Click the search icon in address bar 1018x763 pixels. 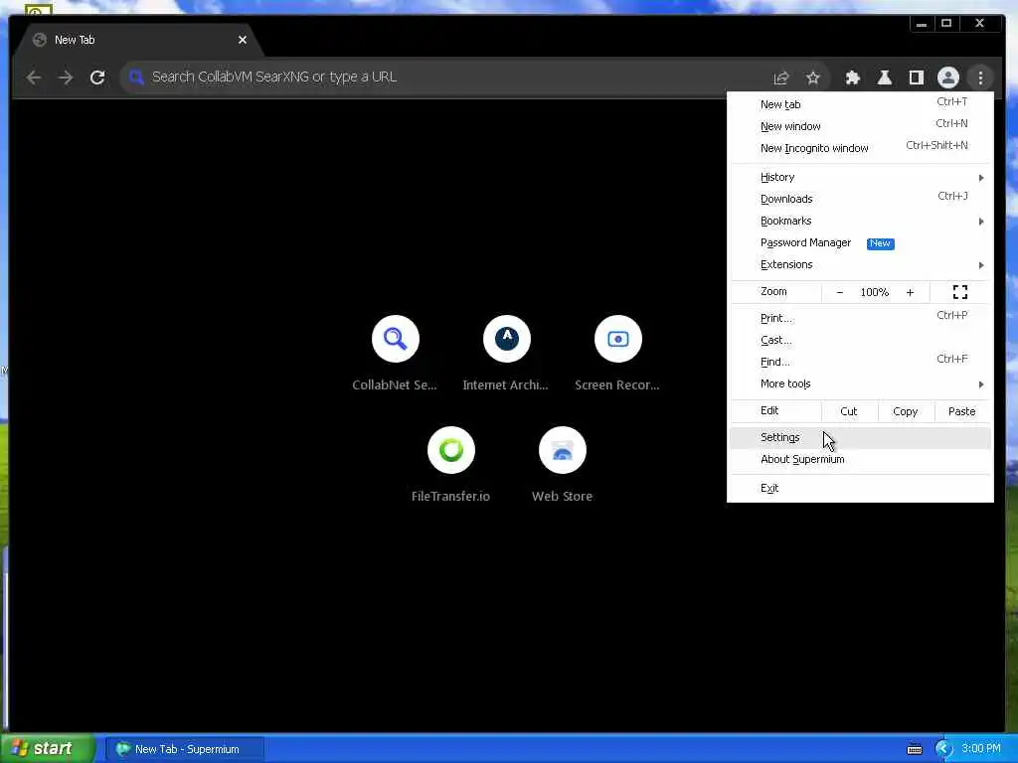pyautogui.click(x=136, y=77)
